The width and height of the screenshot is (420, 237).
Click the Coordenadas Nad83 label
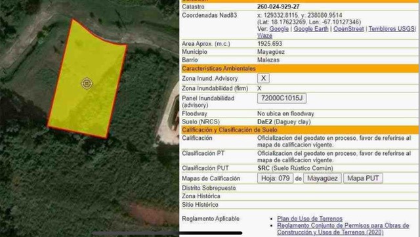tap(209, 15)
